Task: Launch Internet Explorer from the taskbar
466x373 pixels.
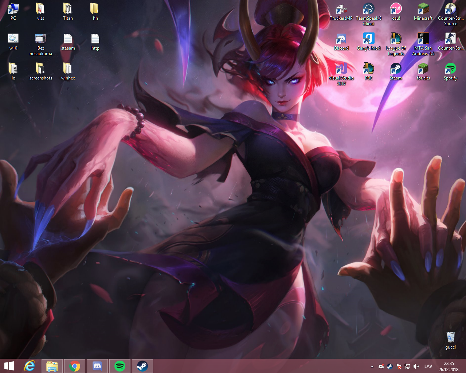Action: click(30, 366)
